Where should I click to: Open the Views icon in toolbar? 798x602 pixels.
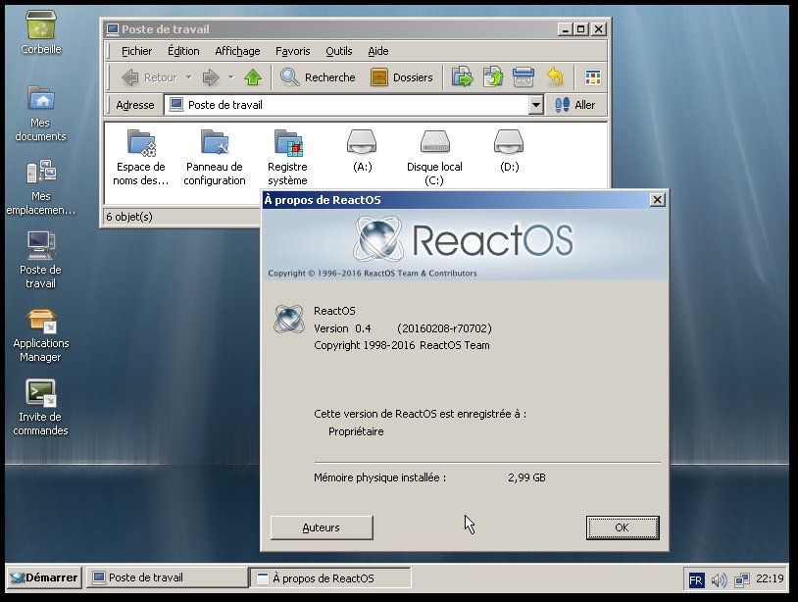(x=592, y=77)
